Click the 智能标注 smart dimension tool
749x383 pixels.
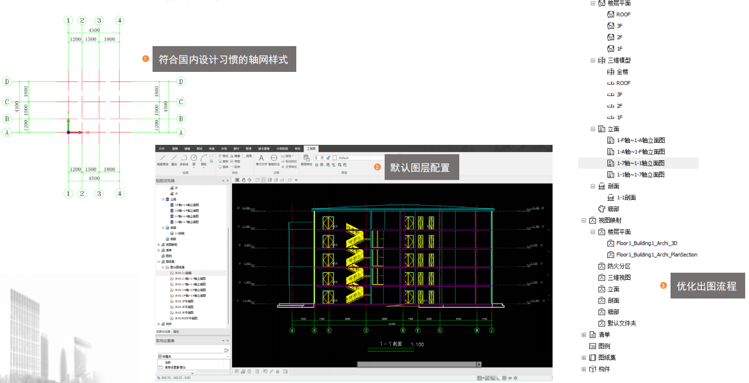(274, 159)
